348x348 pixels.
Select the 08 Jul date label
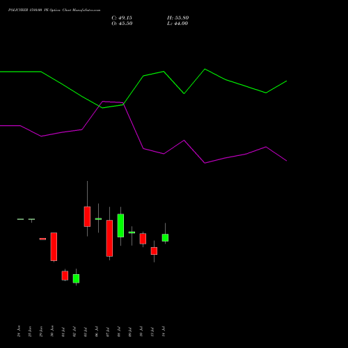coord(119,332)
